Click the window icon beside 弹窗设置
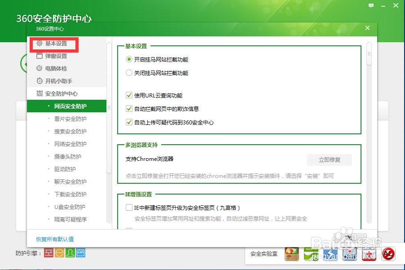 (39, 56)
